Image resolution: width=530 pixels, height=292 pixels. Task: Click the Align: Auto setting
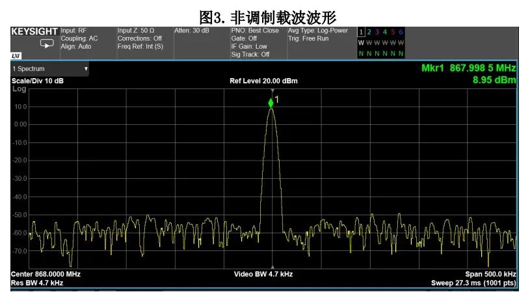click(x=76, y=46)
